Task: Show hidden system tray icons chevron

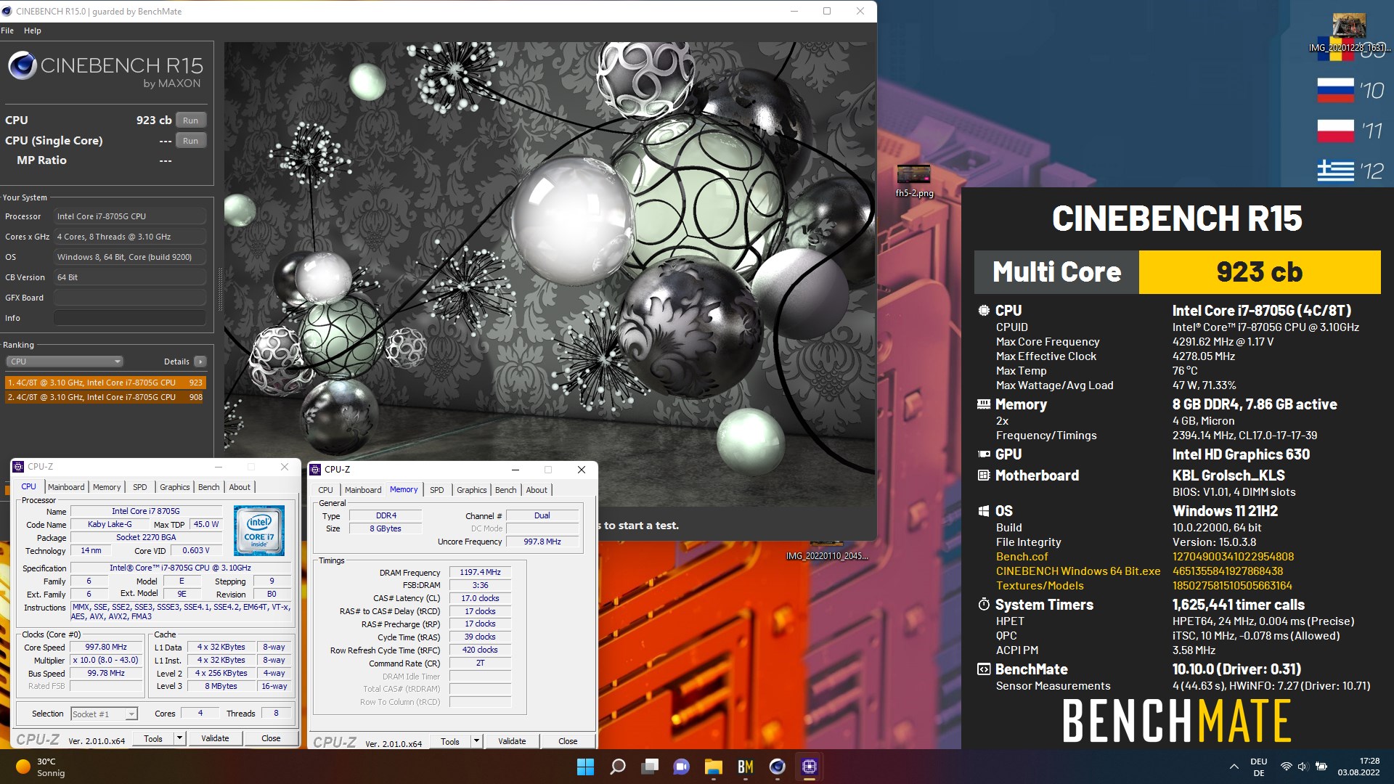Action: pyautogui.click(x=1234, y=767)
